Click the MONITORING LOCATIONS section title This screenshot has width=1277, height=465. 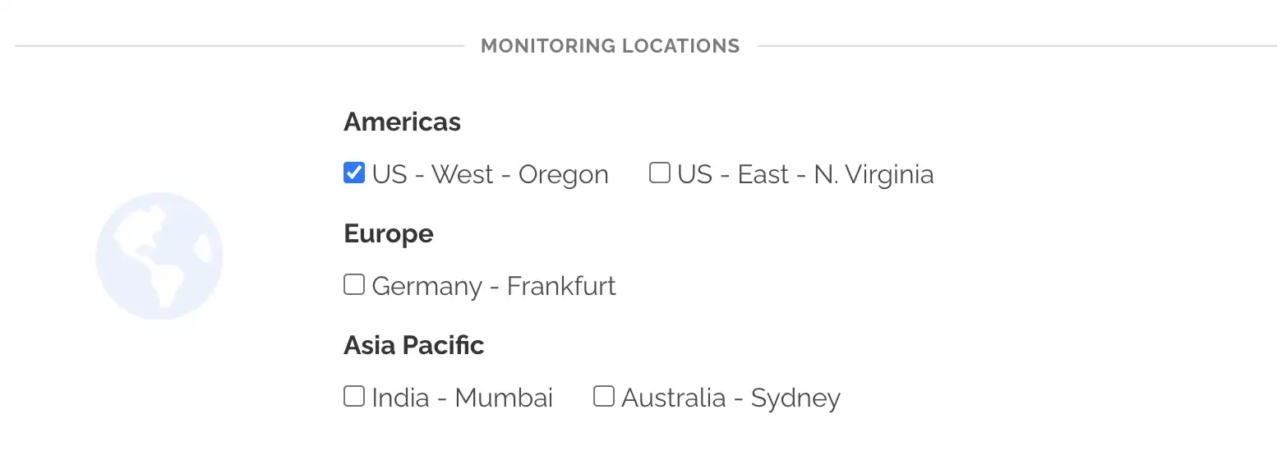click(610, 46)
